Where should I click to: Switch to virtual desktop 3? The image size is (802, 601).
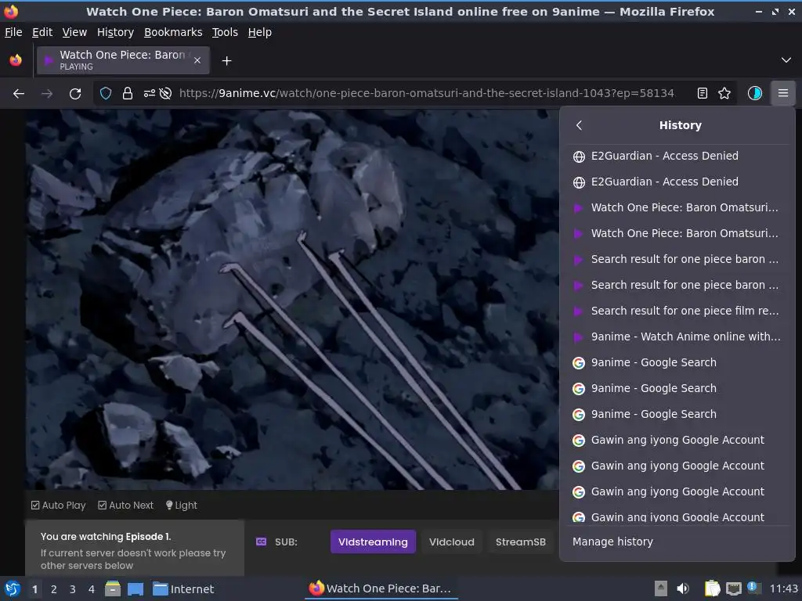(x=73, y=589)
